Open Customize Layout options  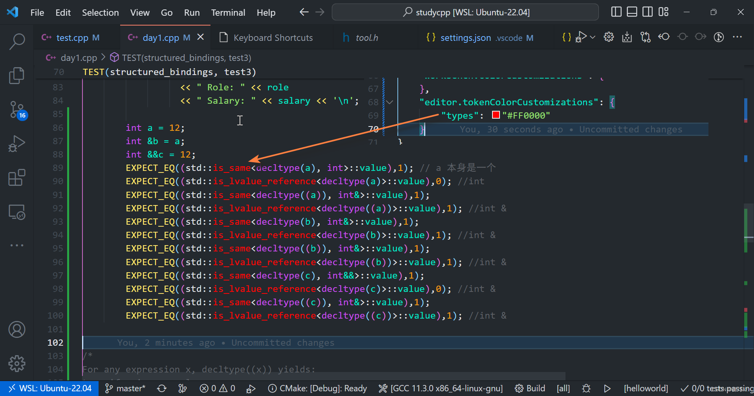coord(664,12)
